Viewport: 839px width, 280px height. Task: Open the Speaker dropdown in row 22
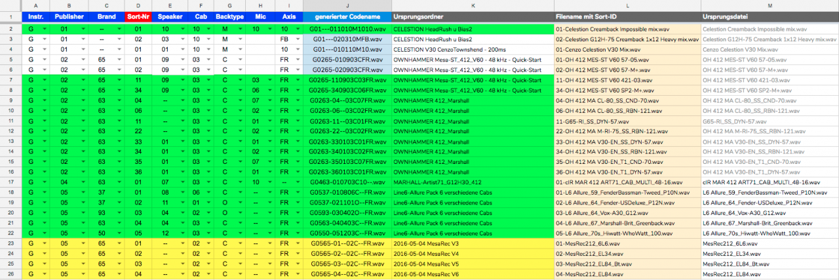coord(182,233)
